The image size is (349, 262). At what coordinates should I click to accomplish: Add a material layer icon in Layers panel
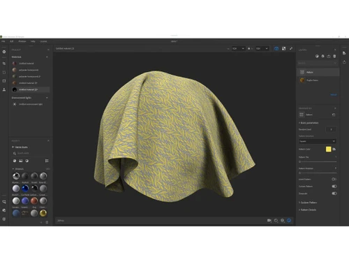[x=322, y=56]
